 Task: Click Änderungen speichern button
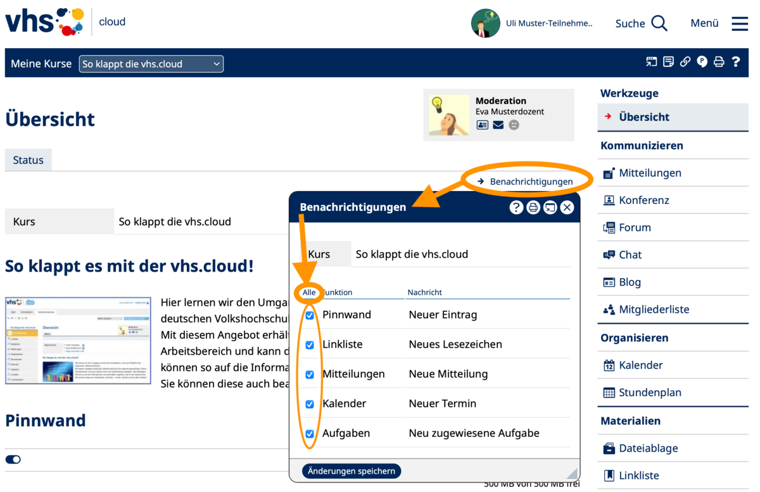point(351,471)
